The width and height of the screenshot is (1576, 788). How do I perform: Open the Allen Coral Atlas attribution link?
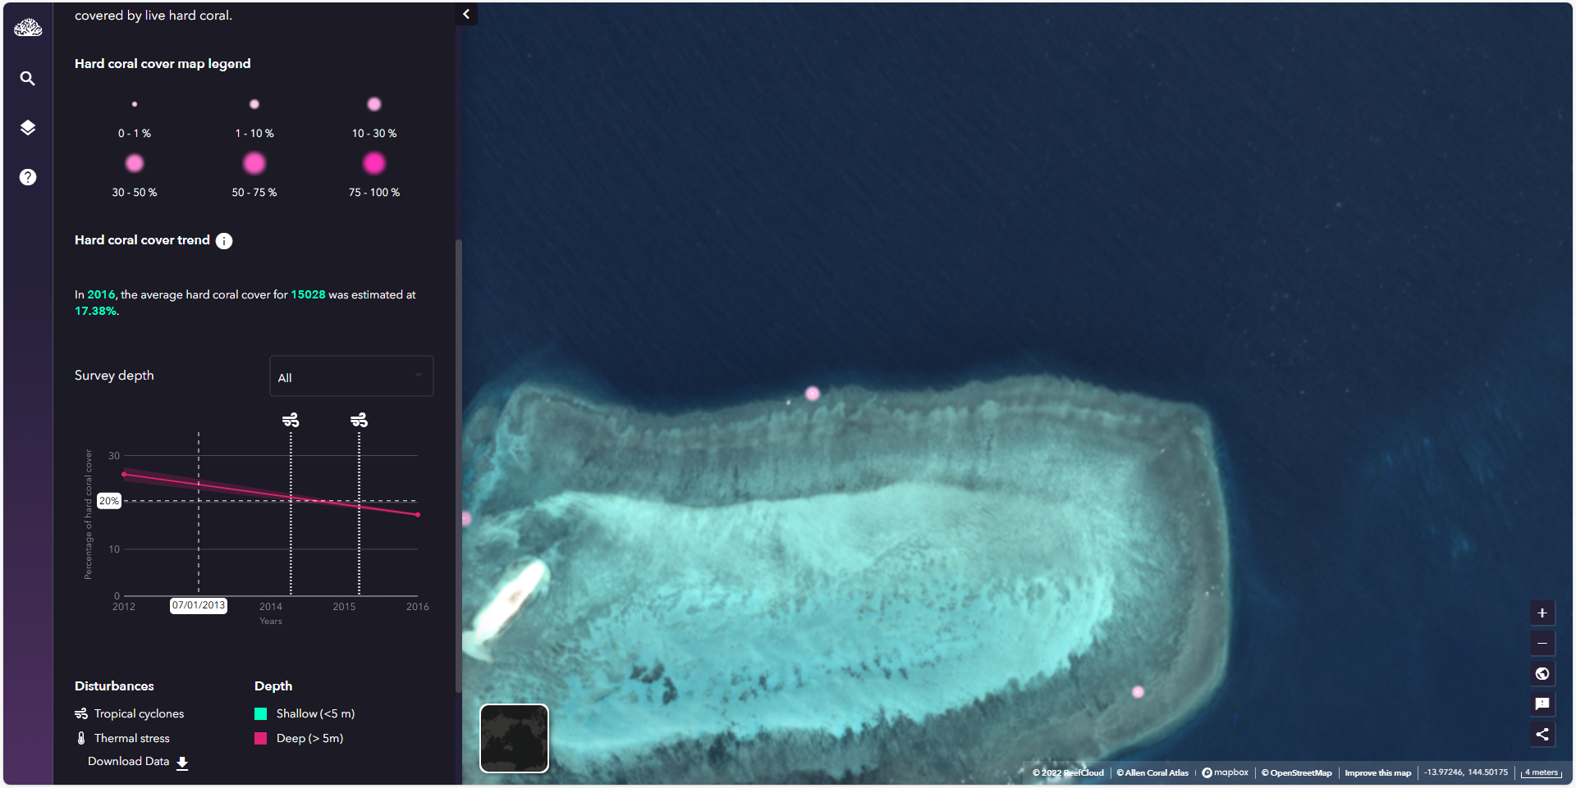click(x=1152, y=773)
